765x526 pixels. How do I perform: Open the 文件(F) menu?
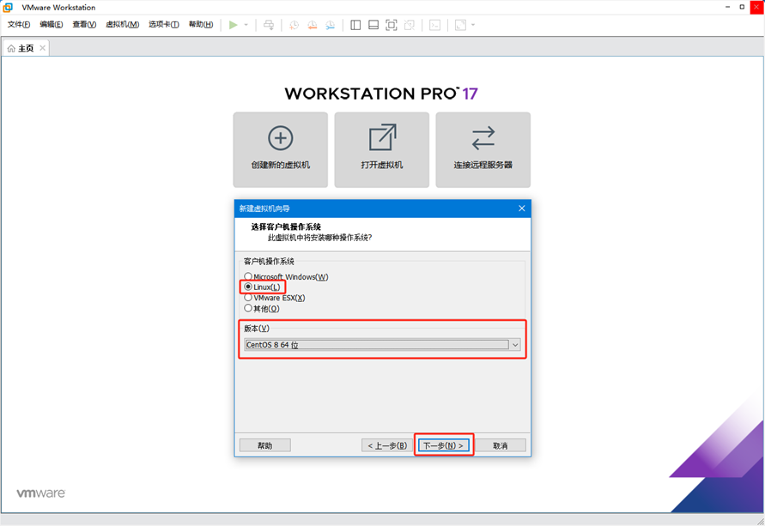click(x=19, y=24)
